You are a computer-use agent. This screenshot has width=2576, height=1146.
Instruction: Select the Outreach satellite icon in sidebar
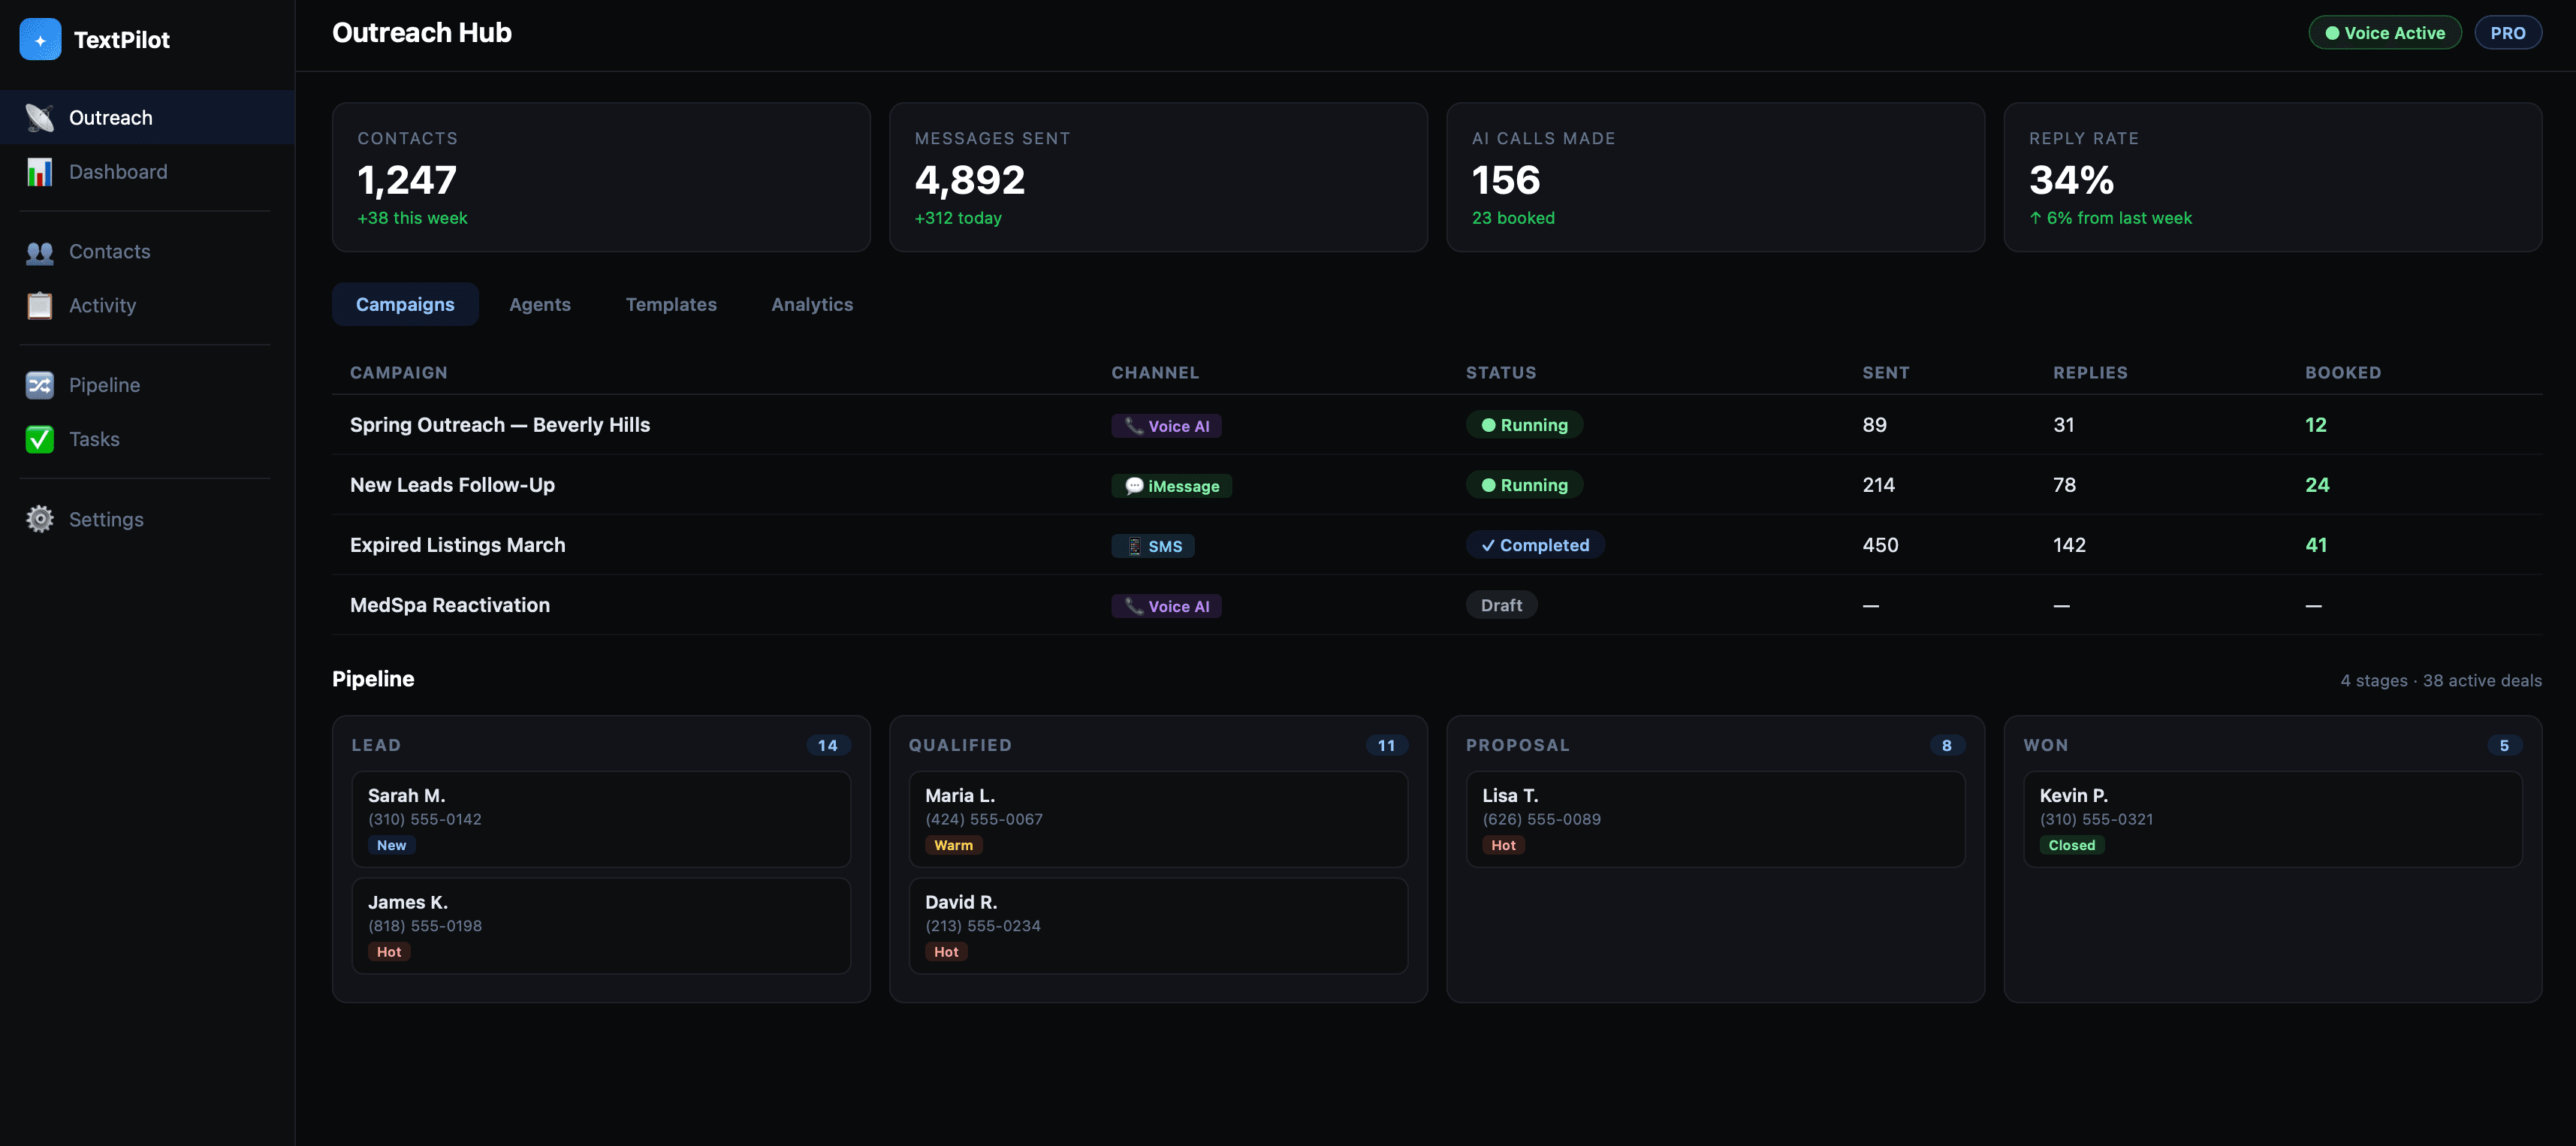click(x=39, y=116)
